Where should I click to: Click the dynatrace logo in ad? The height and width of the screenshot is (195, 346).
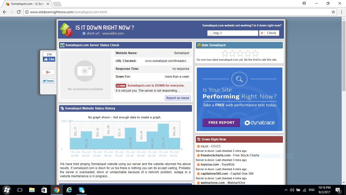point(259,123)
